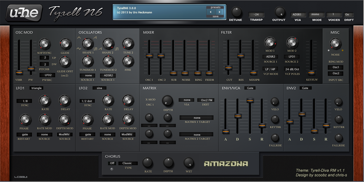Click the NOISE color knob
Screen dimensions: 364x182
tap(335, 43)
